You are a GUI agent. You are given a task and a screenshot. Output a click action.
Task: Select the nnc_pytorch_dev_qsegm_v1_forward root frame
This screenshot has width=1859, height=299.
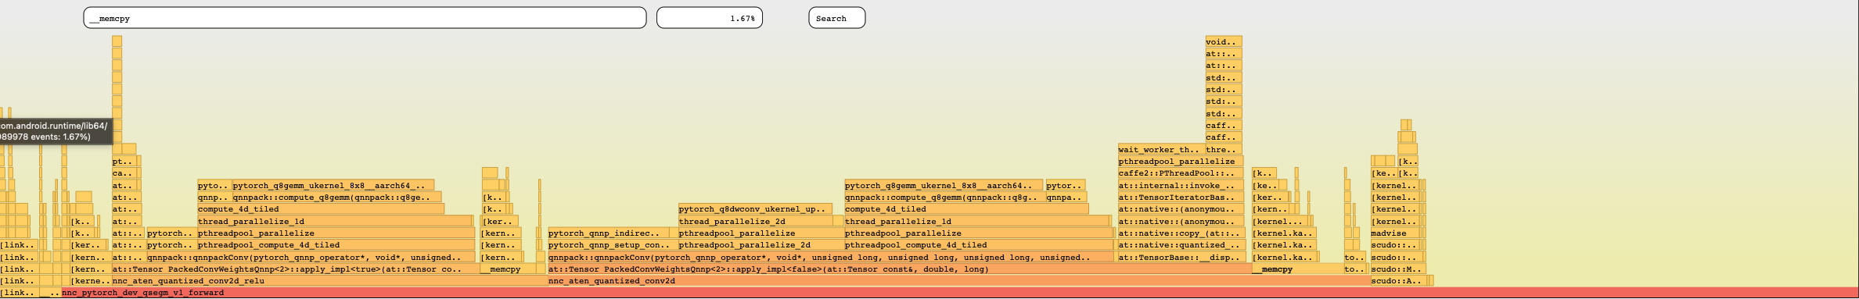pyautogui.click(x=960, y=293)
